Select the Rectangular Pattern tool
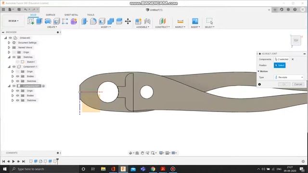 click(65, 21)
